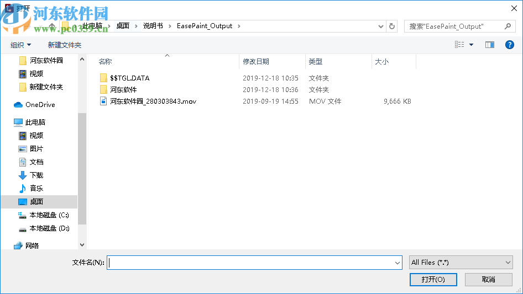Click date 2019-09-19 14:55
Screen dimensions: 523x294
pyautogui.click(x=270, y=101)
